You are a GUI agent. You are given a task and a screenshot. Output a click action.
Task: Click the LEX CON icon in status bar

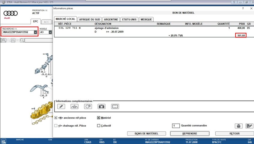[x=4, y=141]
